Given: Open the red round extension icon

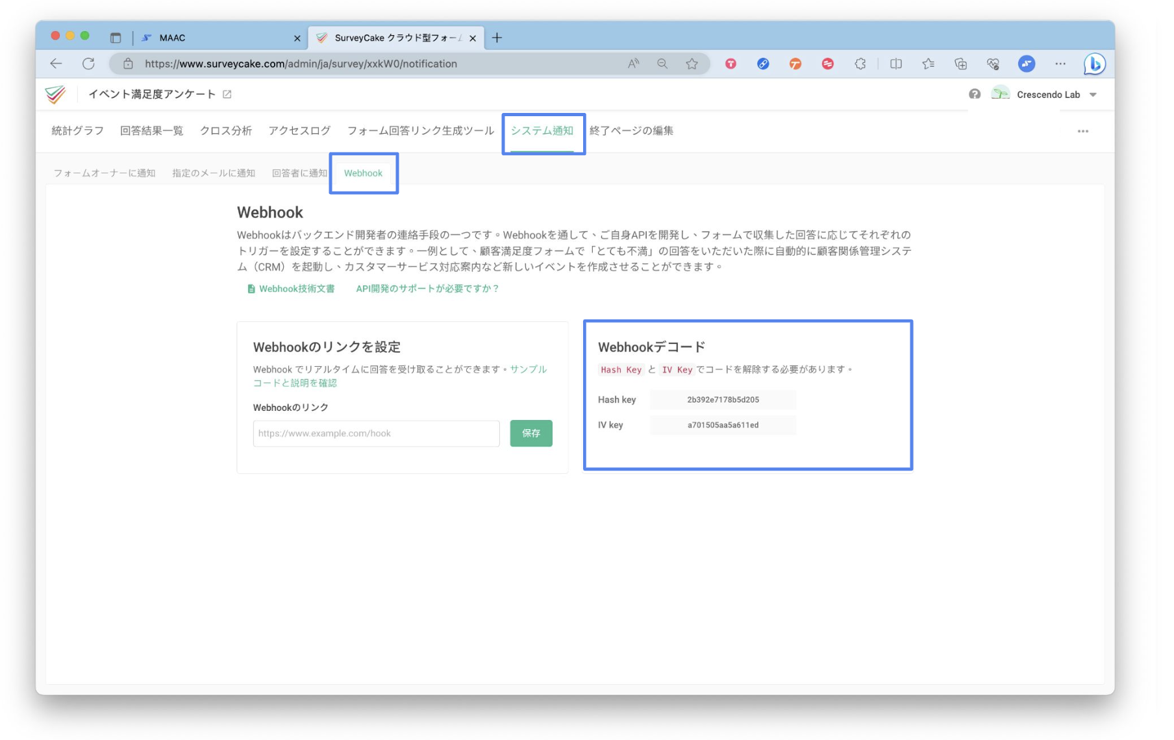Looking at the screenshot, I should (x=827, y=64).
